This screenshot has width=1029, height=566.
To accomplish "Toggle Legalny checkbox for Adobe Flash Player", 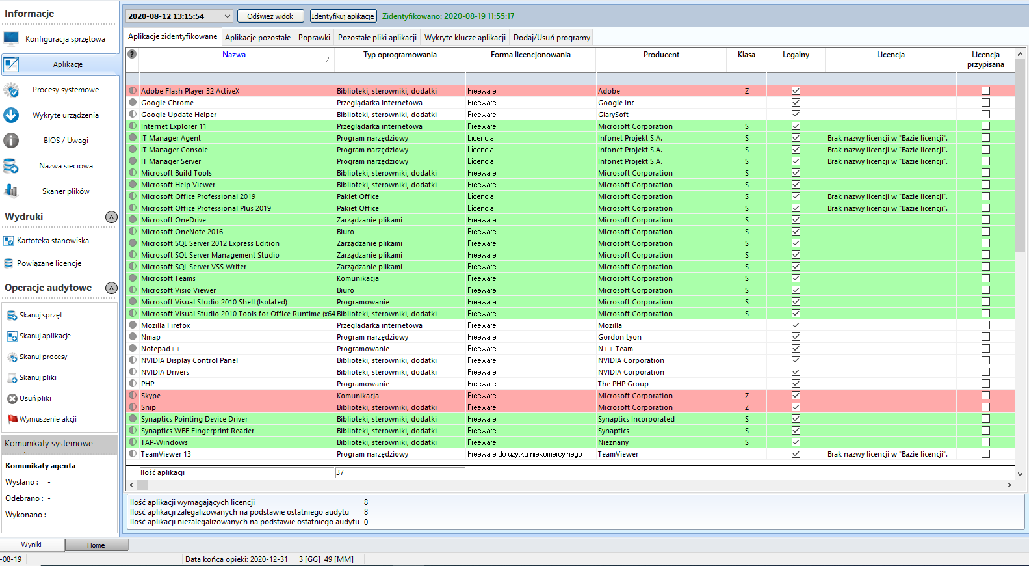I will (796, 91).
